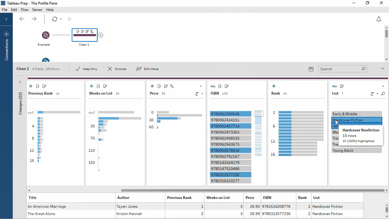Click the refresh data icon
Viewport: 389px width, 219px height.
55,19
